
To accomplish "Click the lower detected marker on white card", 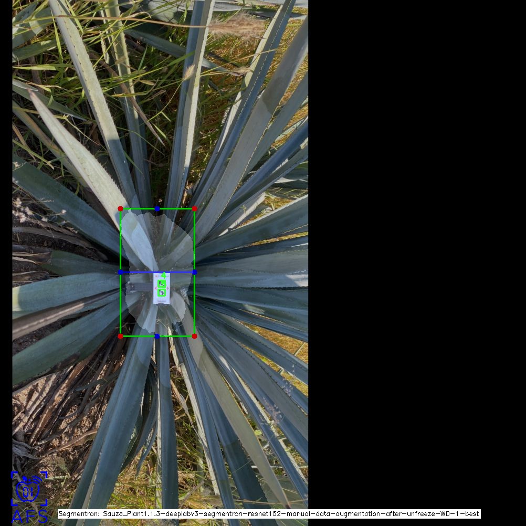I will click(x=162, y=293).
